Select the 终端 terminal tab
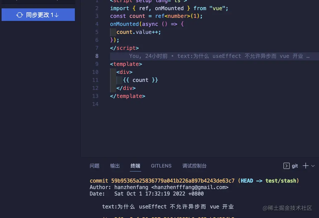 pos(135,166)
